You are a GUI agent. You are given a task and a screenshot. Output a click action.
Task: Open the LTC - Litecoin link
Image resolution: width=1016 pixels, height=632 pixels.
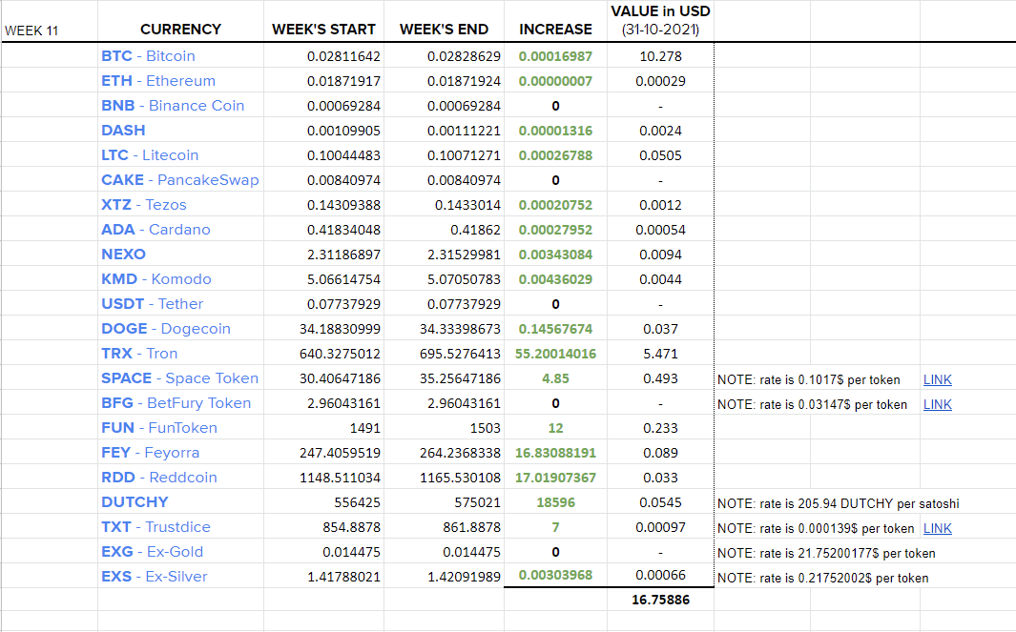pyautogui.click(x=150, y=155)
